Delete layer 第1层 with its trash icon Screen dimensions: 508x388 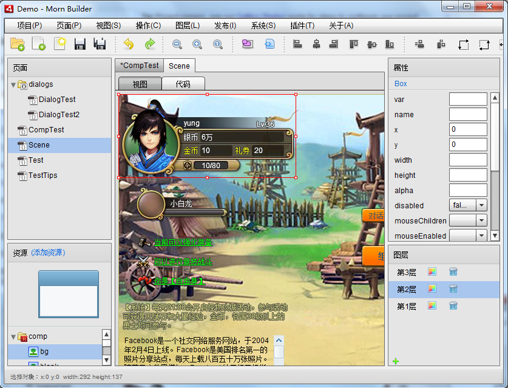click(453, 305)
